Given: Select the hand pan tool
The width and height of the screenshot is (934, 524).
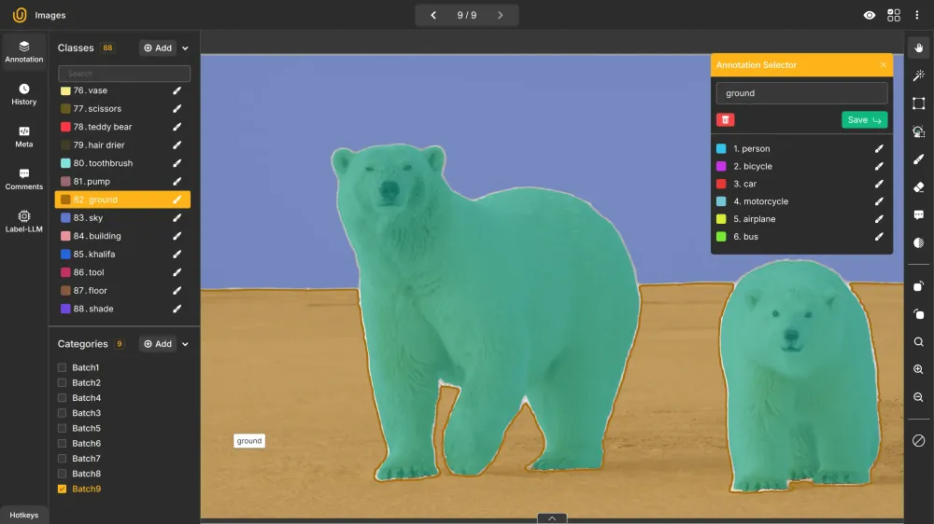Looking at the screenshot, I should coord(919,48).
